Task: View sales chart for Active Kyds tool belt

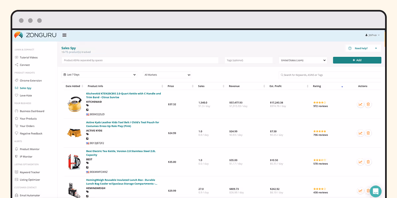Action: pos(360,133)
